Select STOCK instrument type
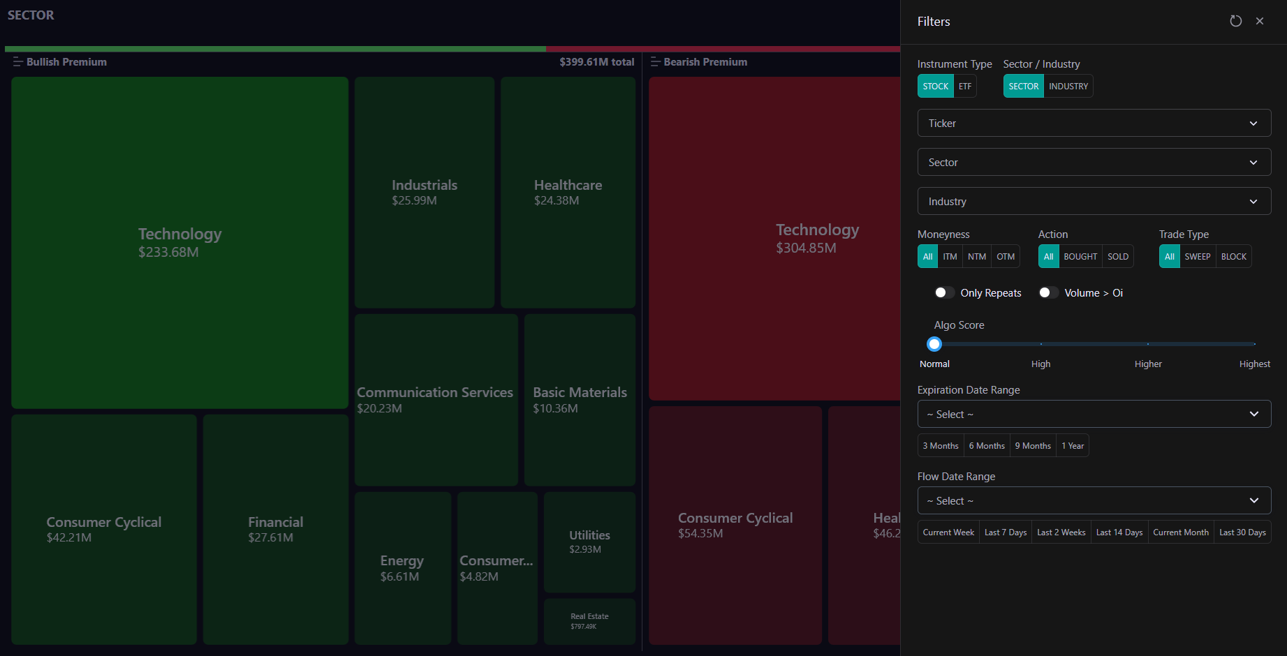The width and height of the screenshot is (1287, 656). (x=936, y=87)
